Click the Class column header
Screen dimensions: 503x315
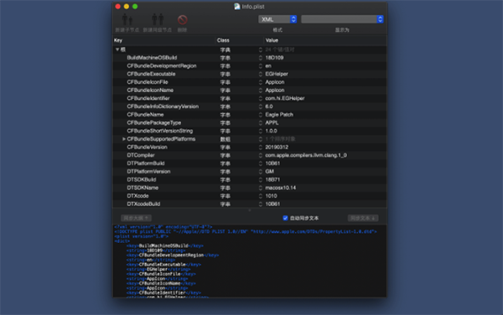tap(223, 40)
